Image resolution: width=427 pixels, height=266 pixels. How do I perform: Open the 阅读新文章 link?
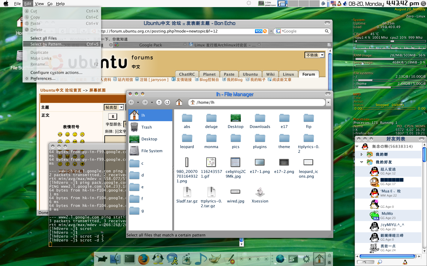282,80
